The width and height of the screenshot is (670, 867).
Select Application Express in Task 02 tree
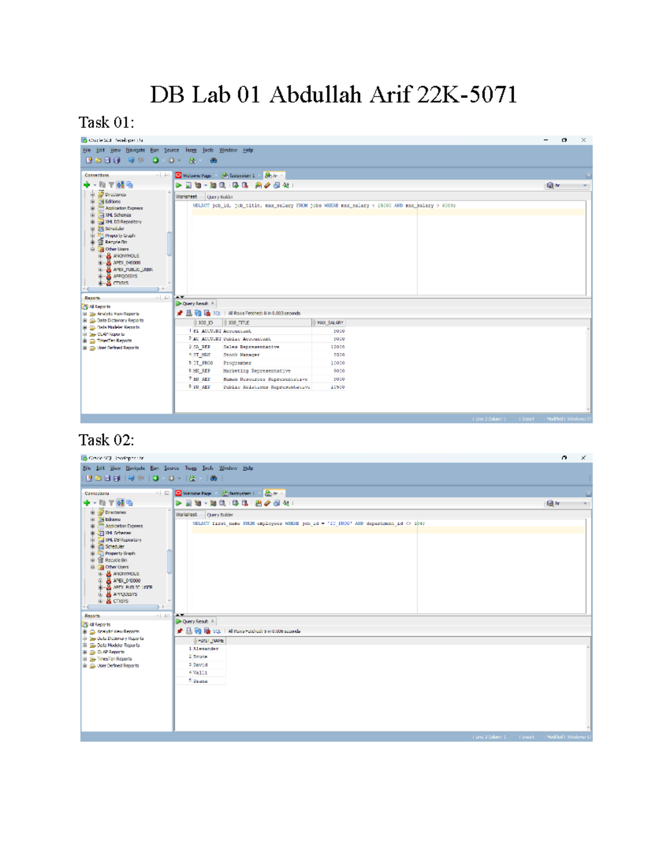[x=124, y=526]
